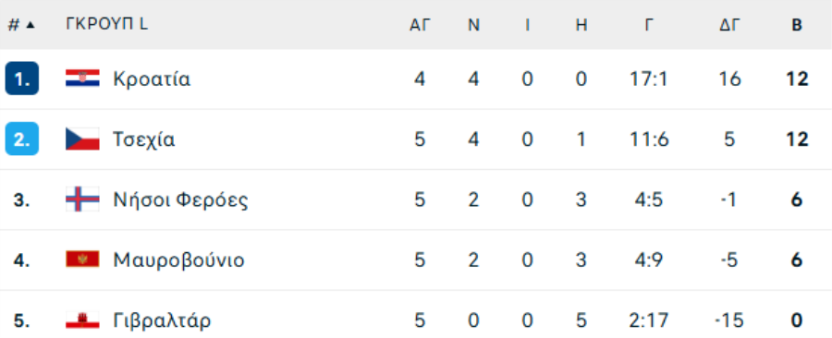The width and height of the screenshot is (832, 338).
Task: Open the Τσεχία team link
Action: coord(144,139)
